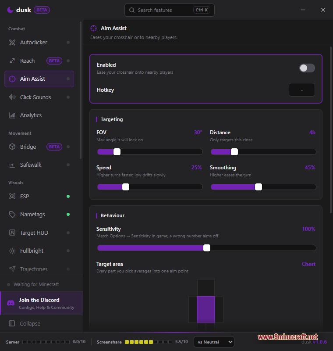The width and height of the screenshot is (333, 351).
Task: Click the main panel vertical scrollbar
Action: (331, 130)
